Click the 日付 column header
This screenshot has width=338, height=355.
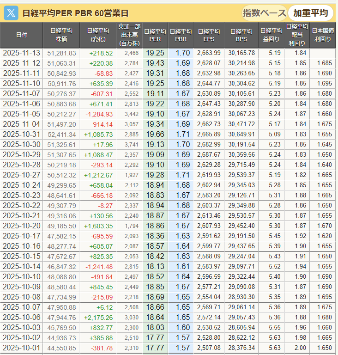(22, 35)
